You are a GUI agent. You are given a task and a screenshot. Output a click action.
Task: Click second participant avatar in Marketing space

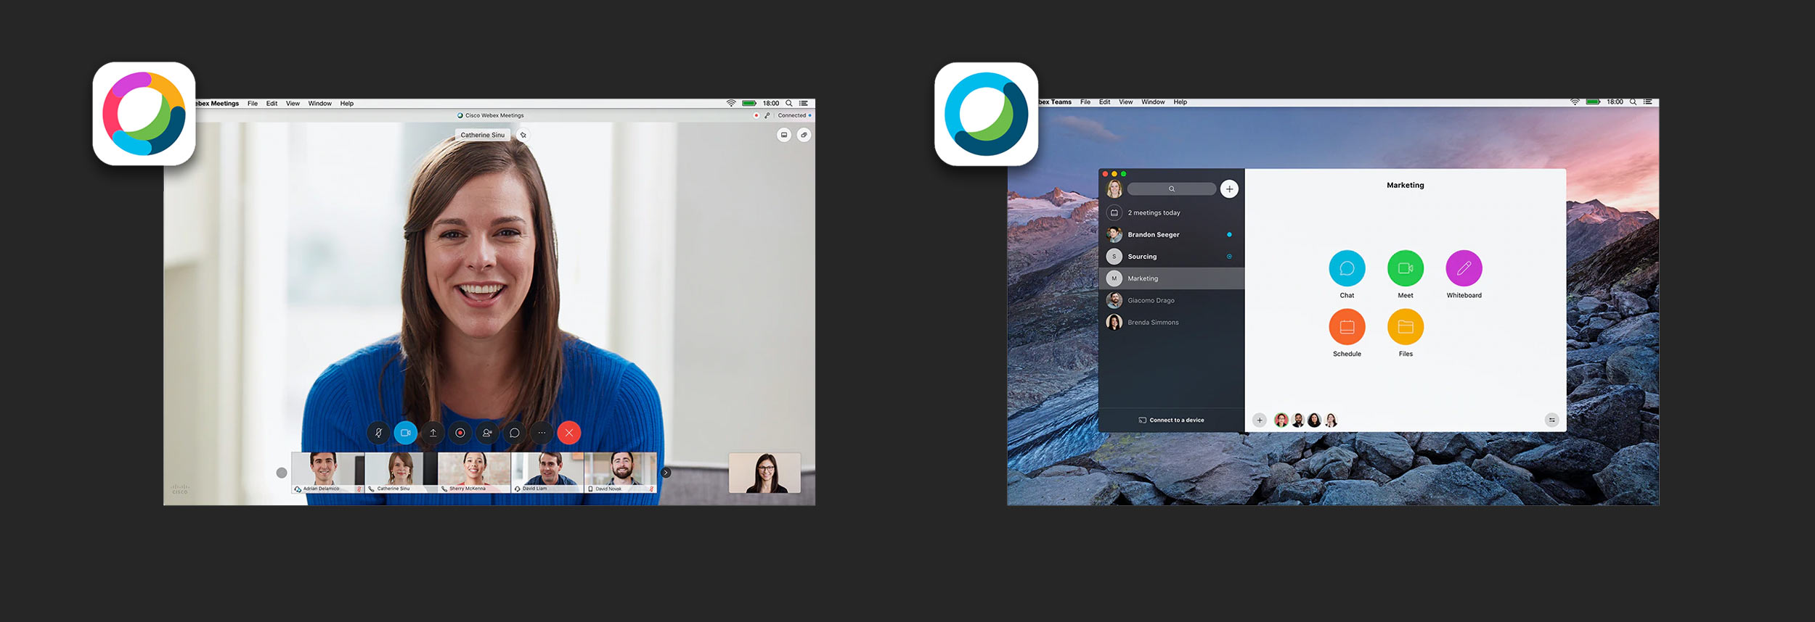click(1298, 420)
